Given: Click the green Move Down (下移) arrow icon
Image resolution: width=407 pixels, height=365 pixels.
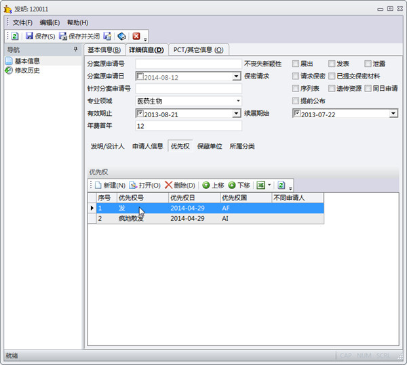Looking at the screenshot, I should click(x=232, y=186).
